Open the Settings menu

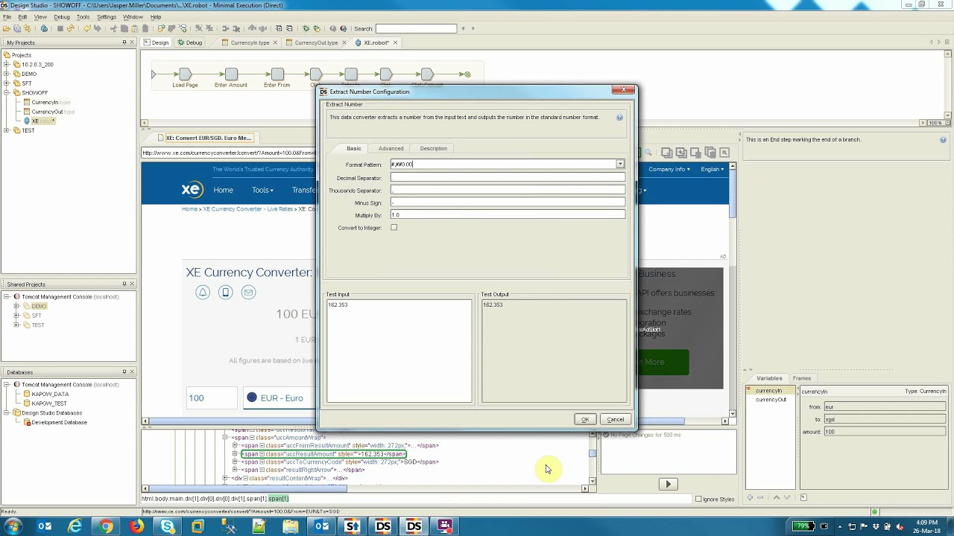[x=107, y=16]
